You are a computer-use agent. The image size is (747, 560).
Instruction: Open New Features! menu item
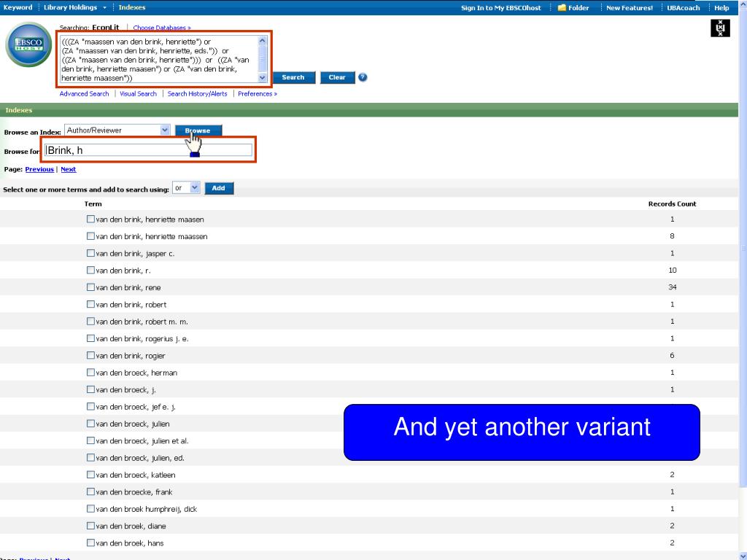[630, 8]
